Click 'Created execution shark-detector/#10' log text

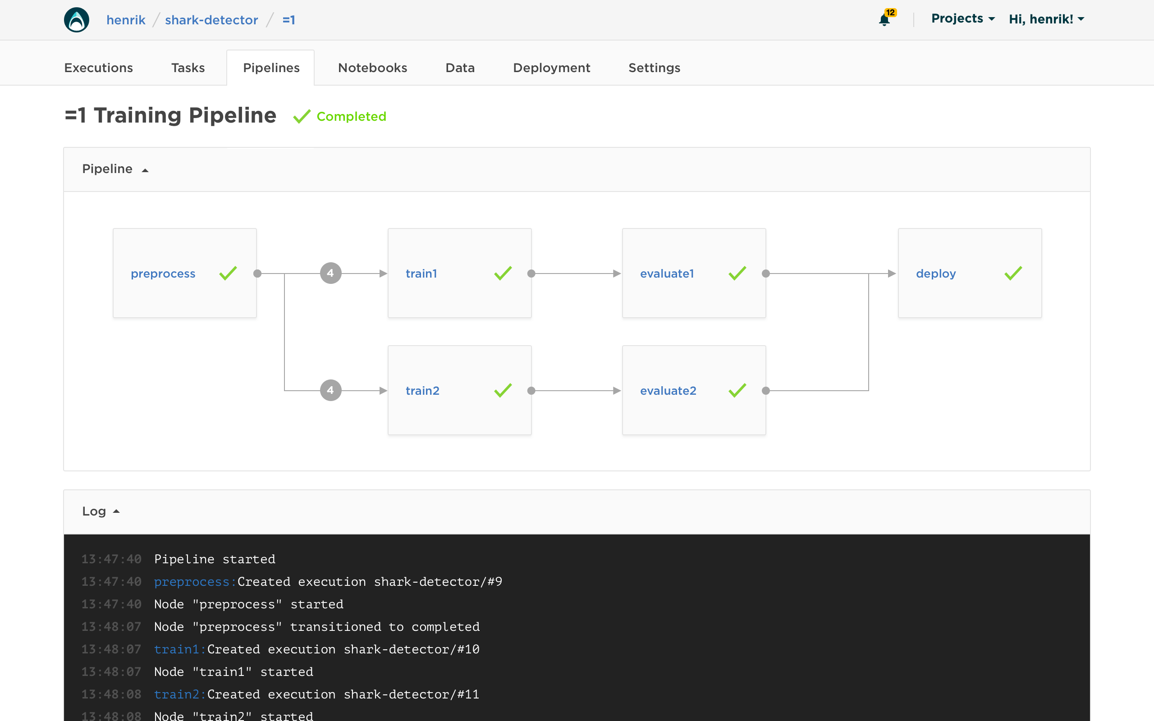point(343,649)
